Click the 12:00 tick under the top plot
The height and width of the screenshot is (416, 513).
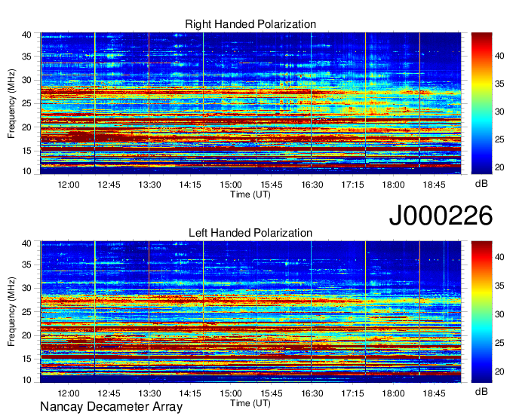coord(69,185)
